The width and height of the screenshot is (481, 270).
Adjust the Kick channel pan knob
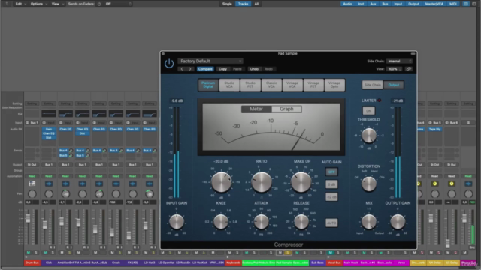[x=49, y=193]
